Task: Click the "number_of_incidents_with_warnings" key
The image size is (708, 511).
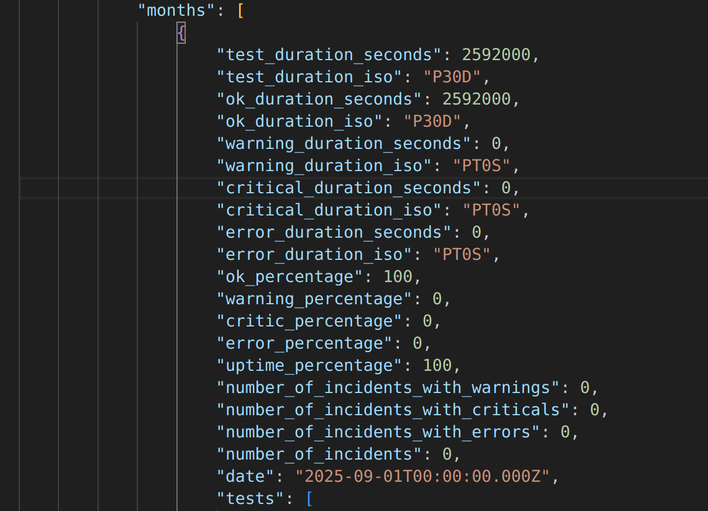Action: click(387, 388)
